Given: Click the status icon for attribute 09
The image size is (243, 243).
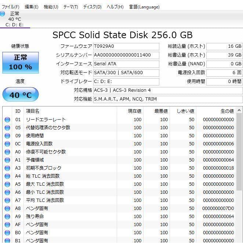Looking at the screenshot, I should pyautogui.click(x=7, y=136).
